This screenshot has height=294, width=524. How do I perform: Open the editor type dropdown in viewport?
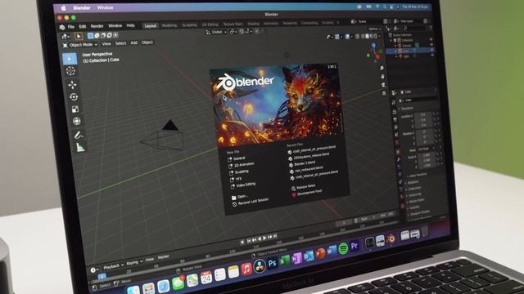click(65, 36)
